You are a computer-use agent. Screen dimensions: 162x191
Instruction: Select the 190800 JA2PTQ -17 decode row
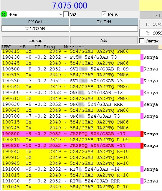(71, 134)
